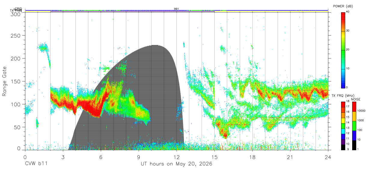Select the 40 tick on POWER scale
369x170 pixels.
pyautogui.click(x=348, y=12)
